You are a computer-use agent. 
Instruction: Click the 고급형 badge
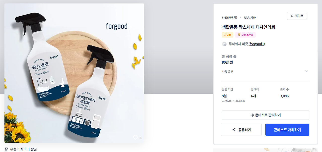228,35
